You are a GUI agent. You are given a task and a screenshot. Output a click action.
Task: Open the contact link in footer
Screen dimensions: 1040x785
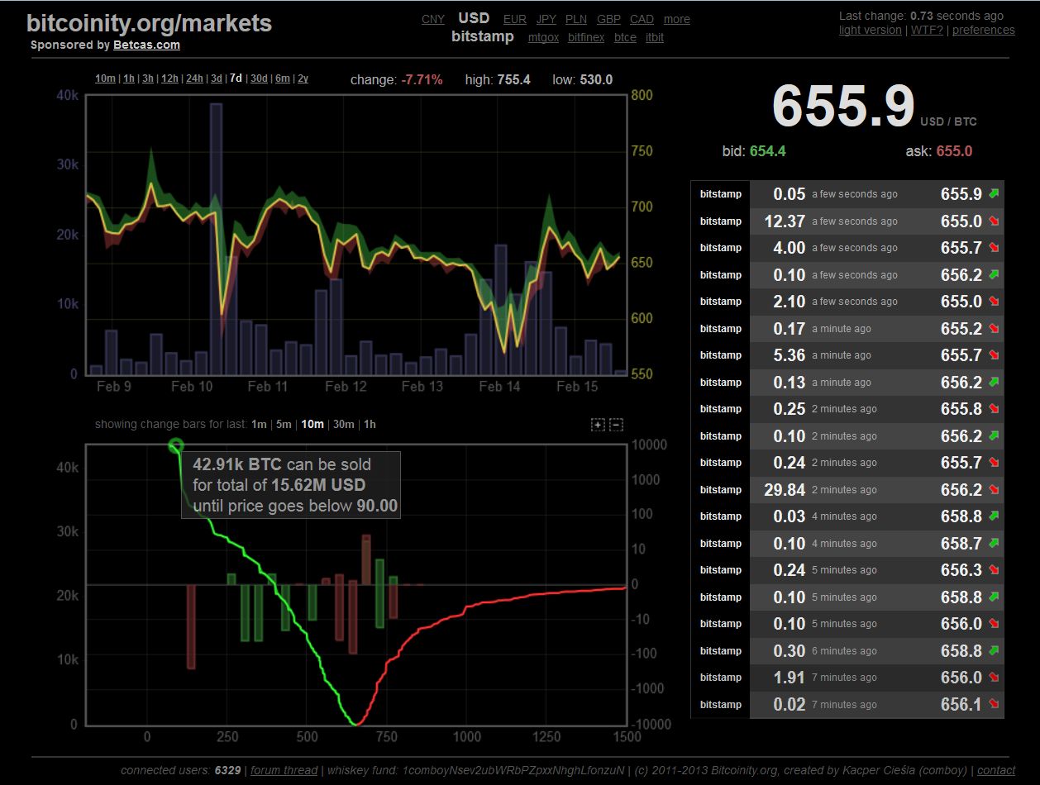click(x=996, y=770)
